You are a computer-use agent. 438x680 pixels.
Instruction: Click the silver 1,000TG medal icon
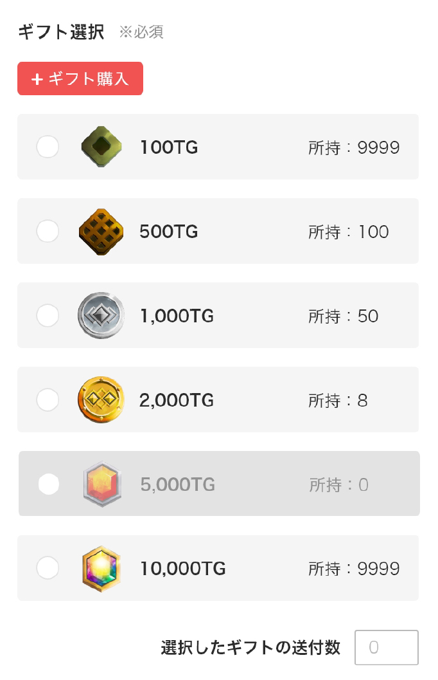101,315
